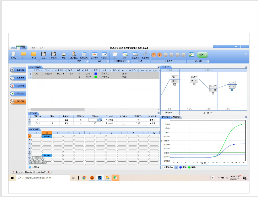Viewport: 258px width, 197px height.
Task: Open the orange experiment analysis sidebar button
Action: pyautogui.click(x=18, y=101)
